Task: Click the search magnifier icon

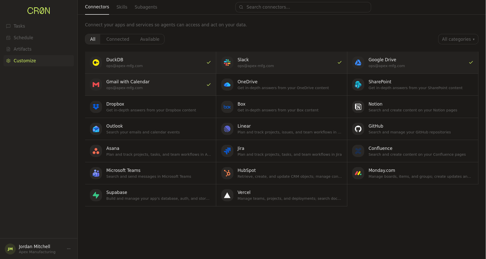Action: tap(241, 7)
